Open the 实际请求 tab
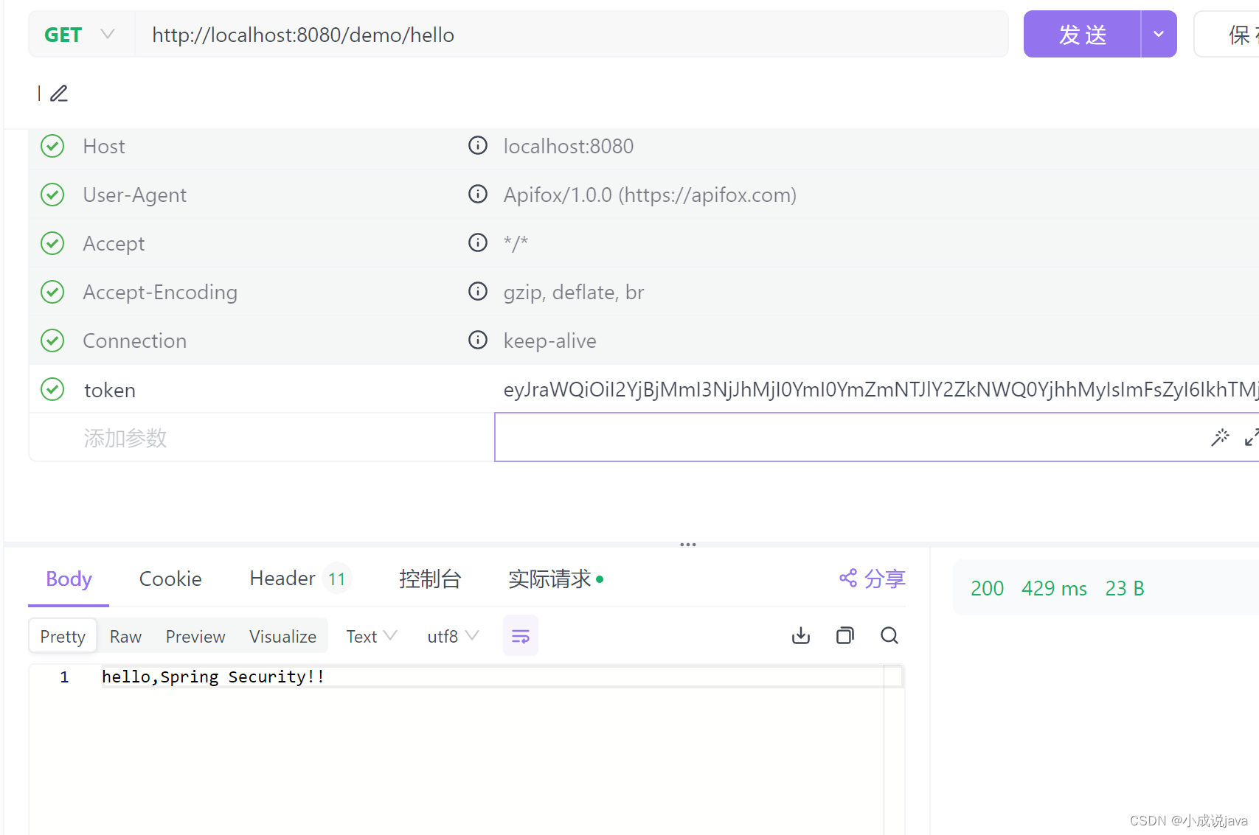This screenshot has height=835, width=1259. [555, 579]
